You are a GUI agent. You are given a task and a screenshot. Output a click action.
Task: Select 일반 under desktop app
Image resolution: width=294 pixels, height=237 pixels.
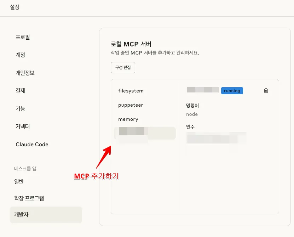tap(19, 182)
